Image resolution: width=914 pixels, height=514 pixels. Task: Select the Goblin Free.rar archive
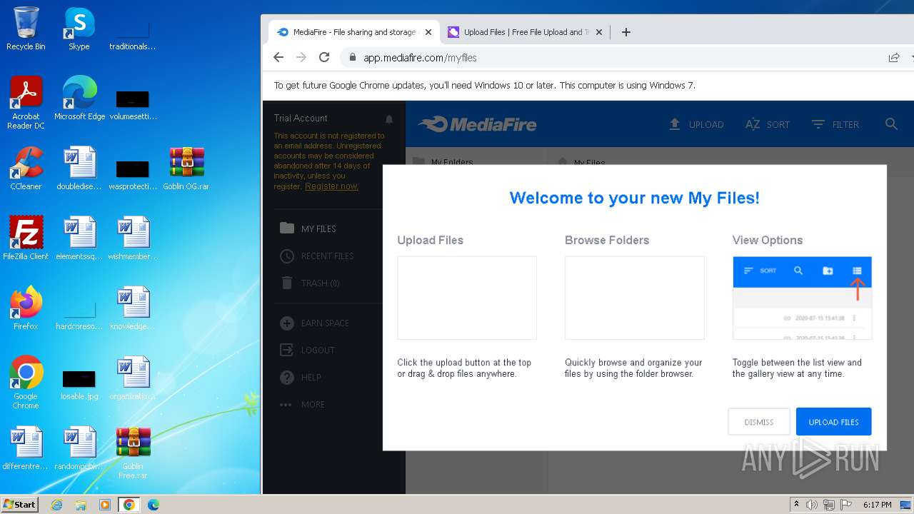pyautogui.click(x=133, y=453)
